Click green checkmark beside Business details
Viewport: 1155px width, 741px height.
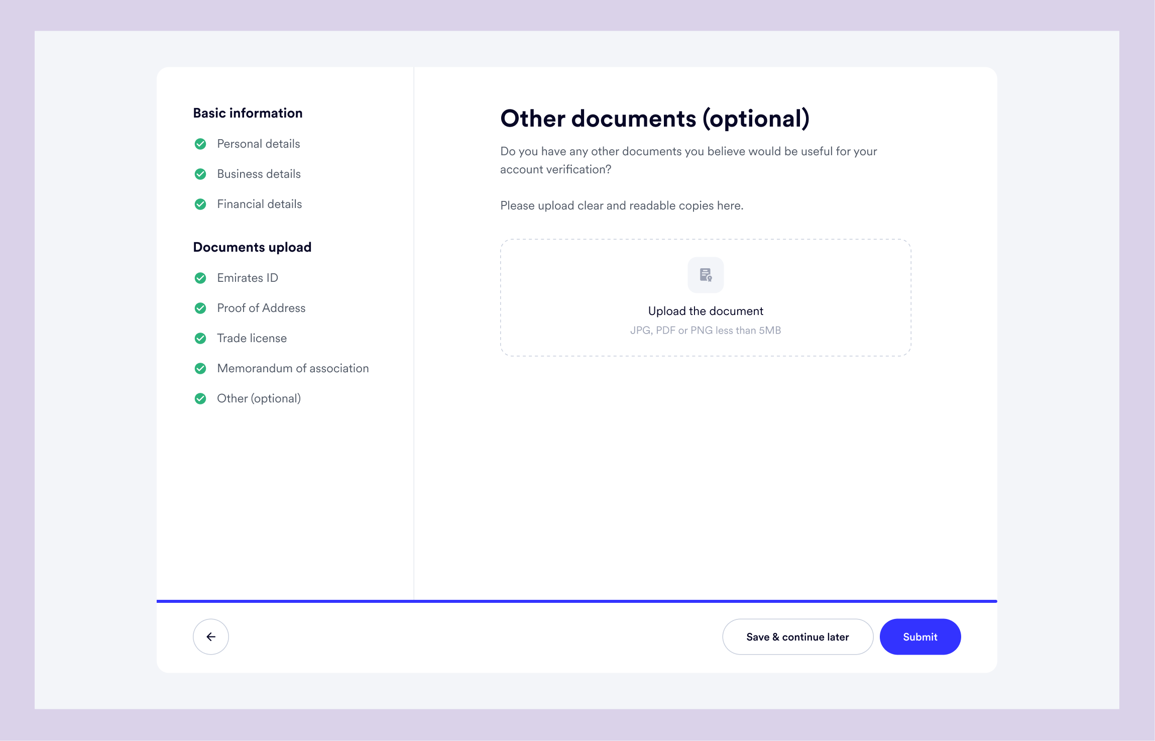[x=200, y=174]
